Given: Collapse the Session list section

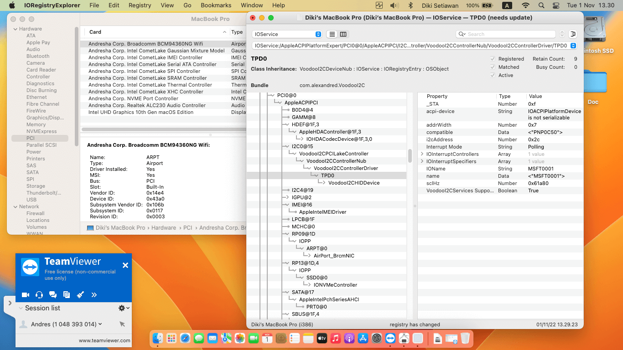Looking at the screenshot, I should 21,308.
